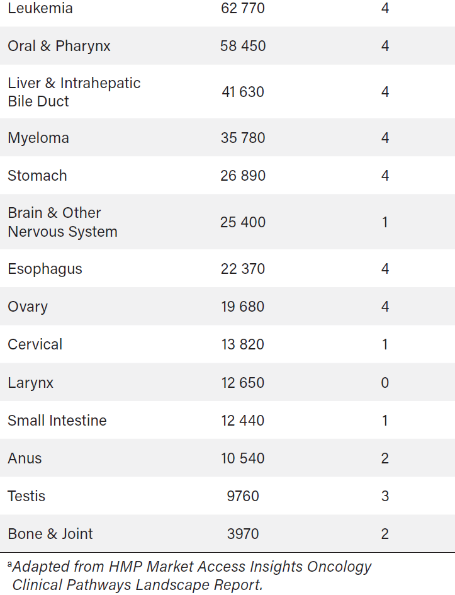Image resolution: width=455 pixels, height=595 pixels.
Task: Click the Esophagus row label
Action: click(x=45, y=269)
